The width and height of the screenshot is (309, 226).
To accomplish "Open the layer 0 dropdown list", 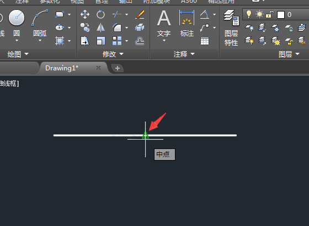I will point(276,14).
